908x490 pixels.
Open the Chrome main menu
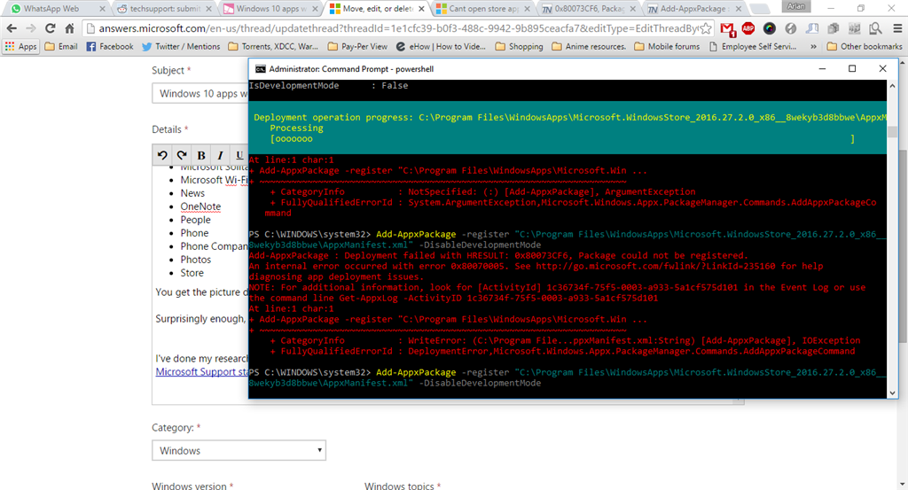tap(897, 27)
